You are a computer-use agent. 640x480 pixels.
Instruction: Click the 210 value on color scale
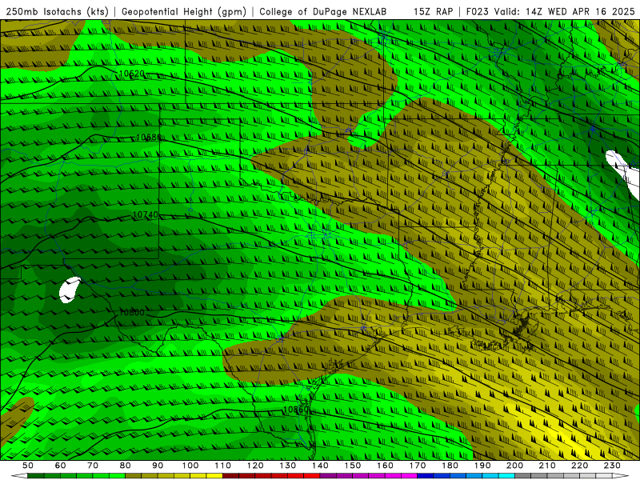(x=547, y=466)
